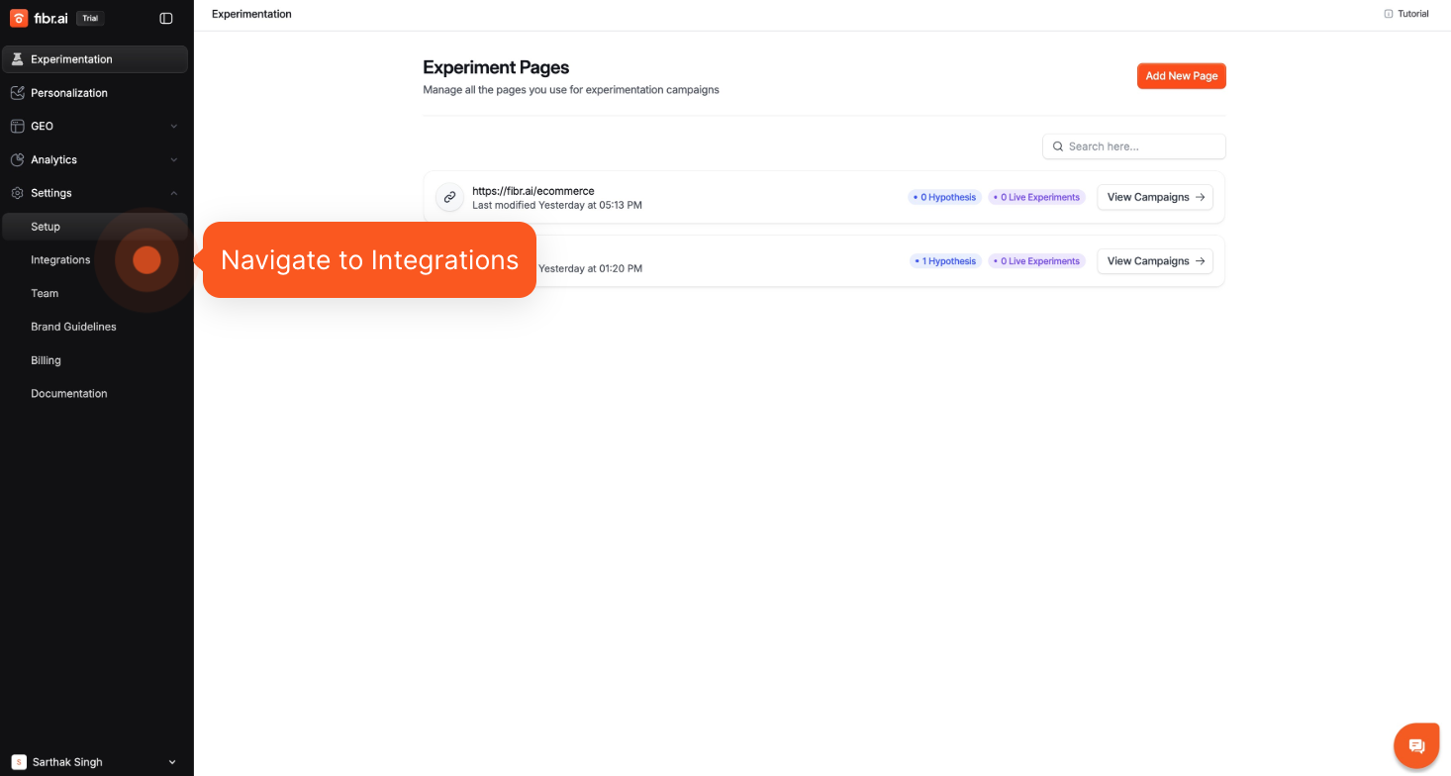This screenshot has width=1451, height=776.
Task: Collapse the Settings section chevron
Action: pos(174,193)
